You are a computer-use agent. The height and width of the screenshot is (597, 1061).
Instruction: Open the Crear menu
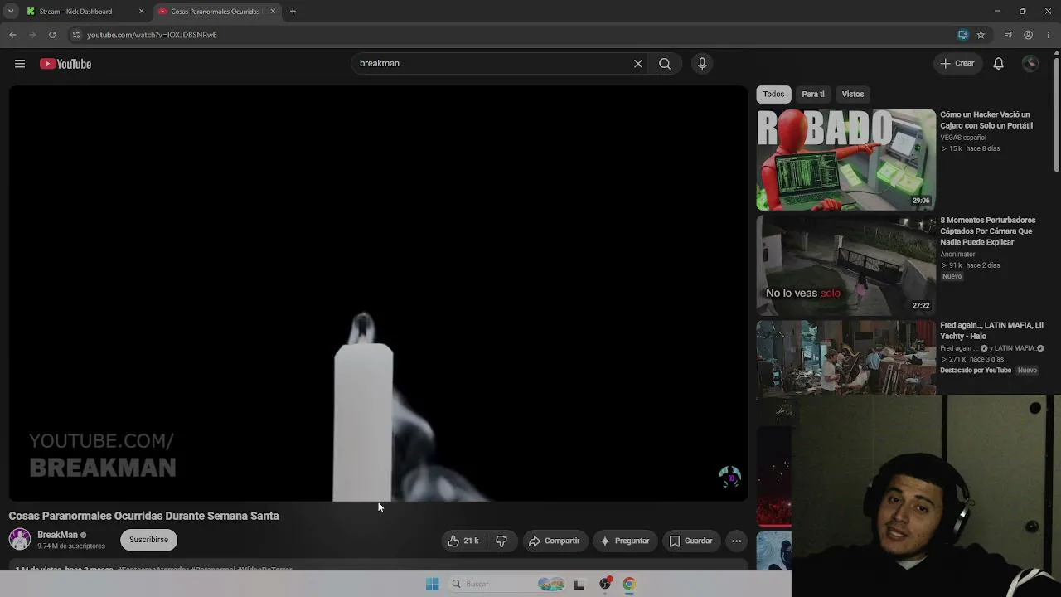[x=957, y=64]
